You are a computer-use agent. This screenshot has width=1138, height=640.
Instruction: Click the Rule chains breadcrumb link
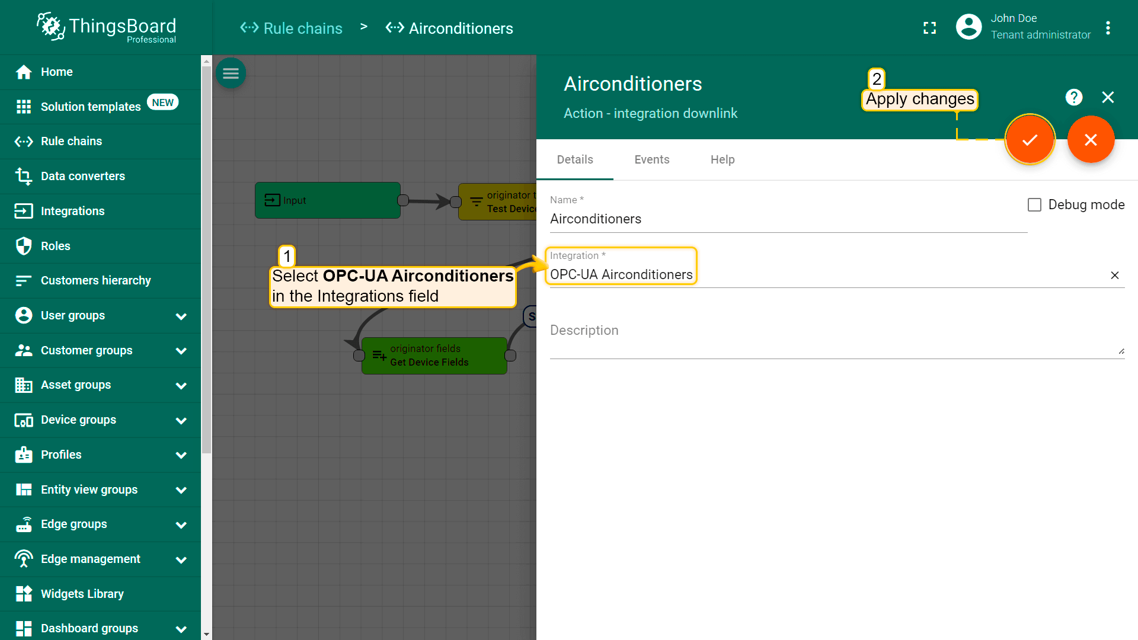(x=291, y=28)
